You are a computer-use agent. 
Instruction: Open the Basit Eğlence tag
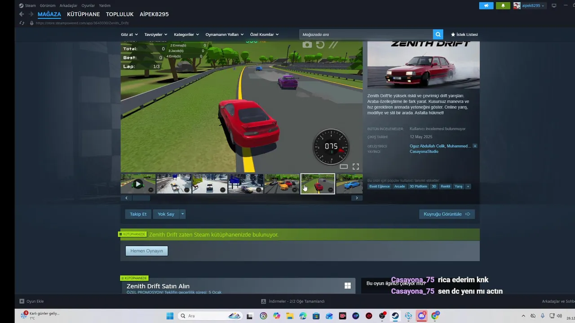[x=380, y=187]
